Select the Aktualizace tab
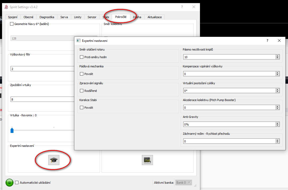288x190 pixels. (x=155, y=17)
